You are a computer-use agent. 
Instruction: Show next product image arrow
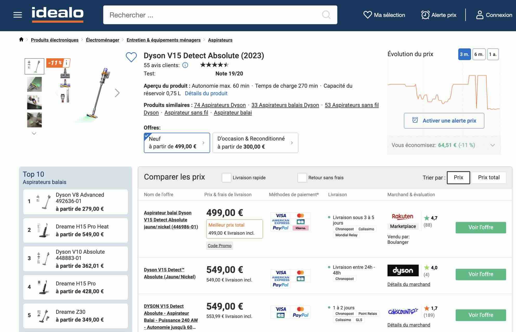click(117, 93)
